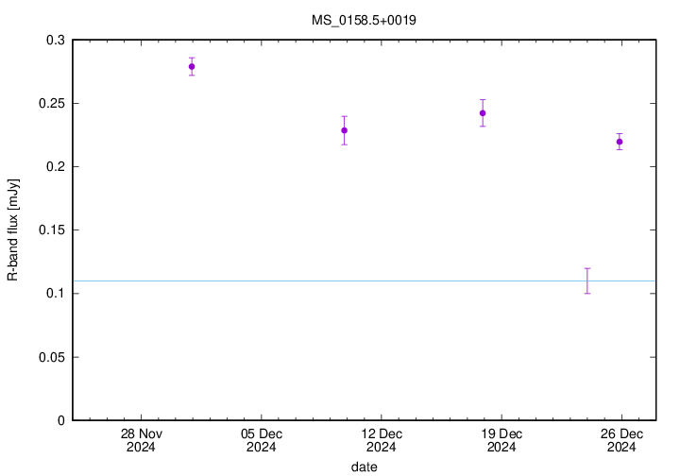Select the highest data point near 0.28 mJy
This screenshot has width=680, height=476.
[192, 66]
